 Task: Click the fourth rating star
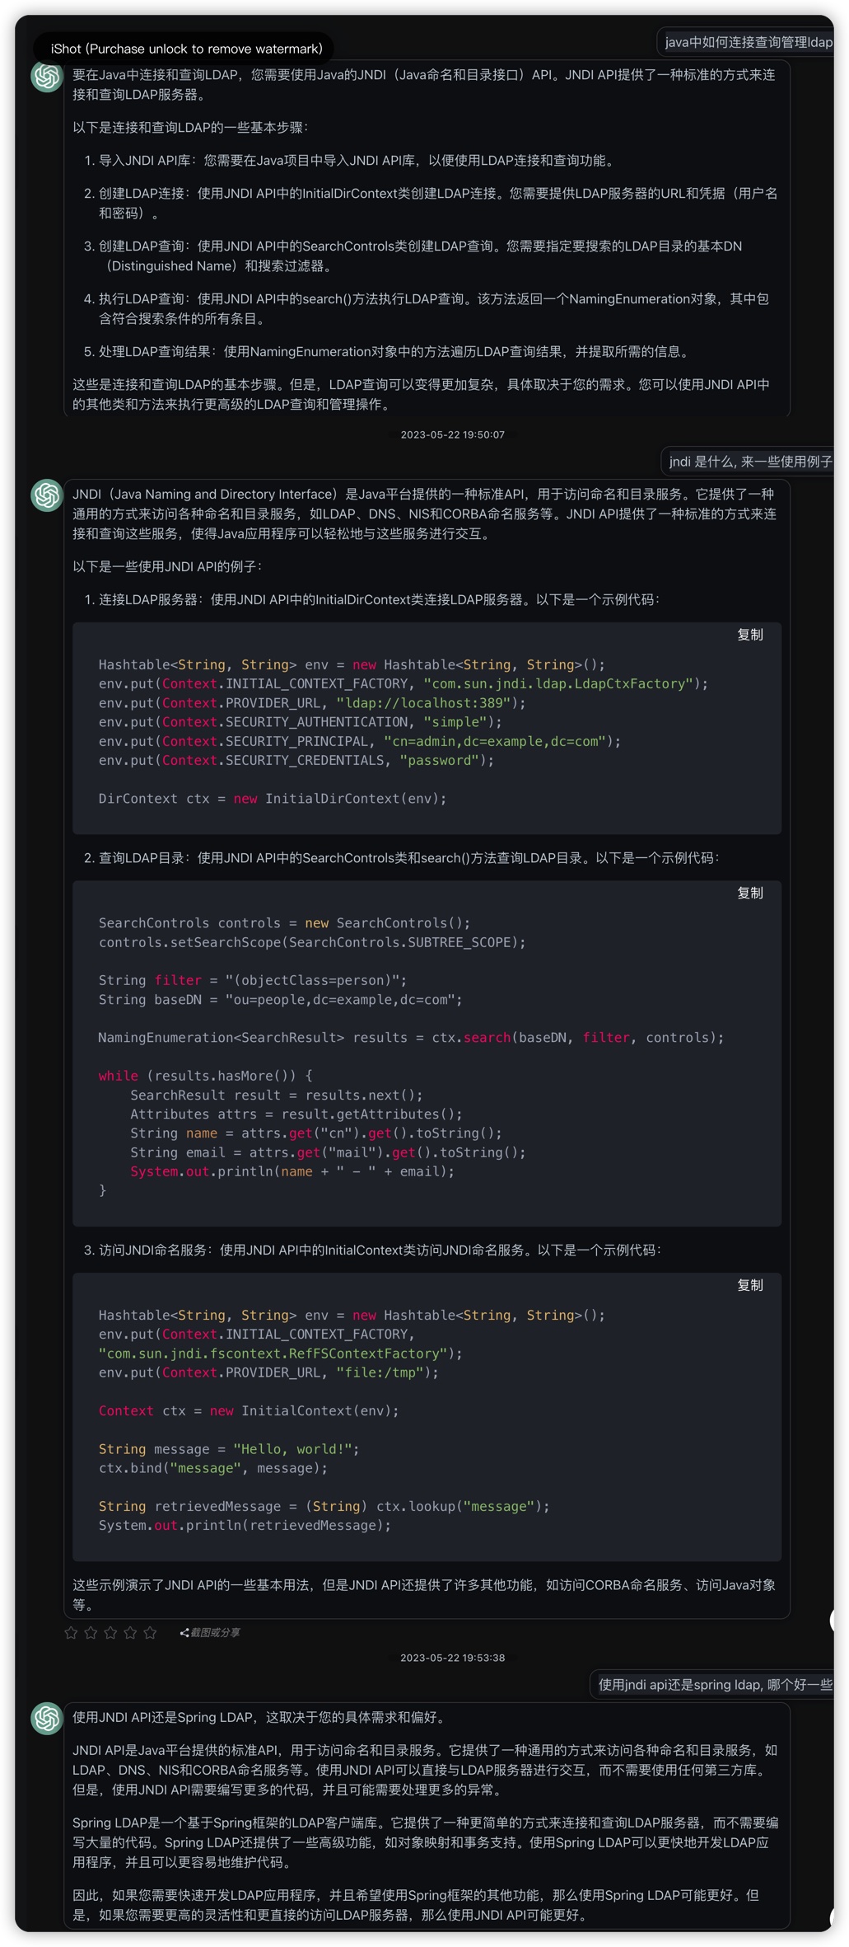click(x=130, y=1632)
